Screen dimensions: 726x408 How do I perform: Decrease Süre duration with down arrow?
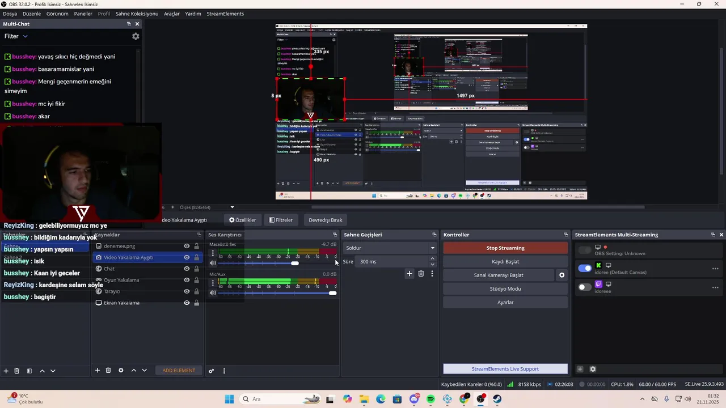(432, 264)
